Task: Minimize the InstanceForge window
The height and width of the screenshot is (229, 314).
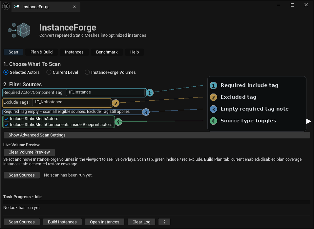Action: tap(279, 5)
